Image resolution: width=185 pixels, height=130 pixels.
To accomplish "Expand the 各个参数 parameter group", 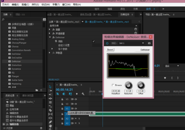I will (52, 49).
